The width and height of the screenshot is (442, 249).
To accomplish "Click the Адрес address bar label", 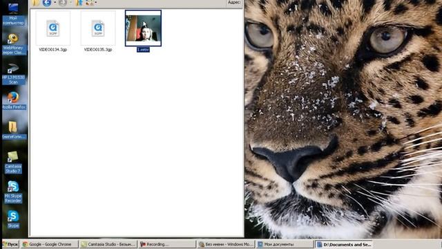I will [x=234, y=3].
